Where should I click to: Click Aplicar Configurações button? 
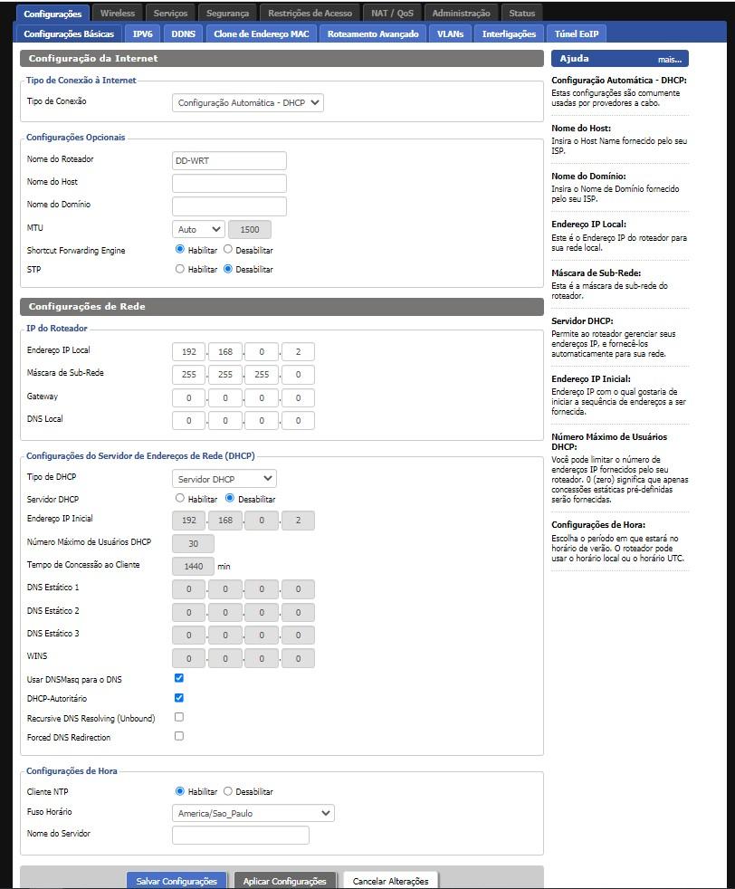(285, 881)
